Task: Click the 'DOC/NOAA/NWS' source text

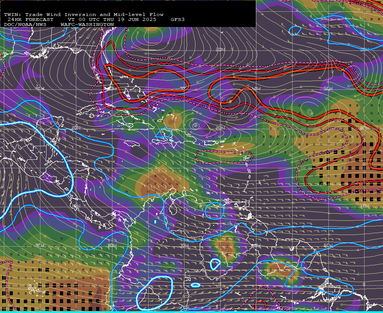Action: [x=25, y=25]
